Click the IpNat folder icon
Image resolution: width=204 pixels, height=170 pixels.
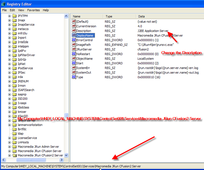click(x=14, y=64)
